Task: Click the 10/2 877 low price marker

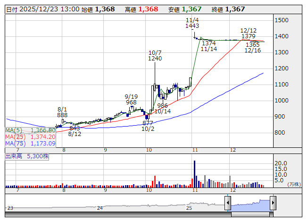Action: (148, 126)
